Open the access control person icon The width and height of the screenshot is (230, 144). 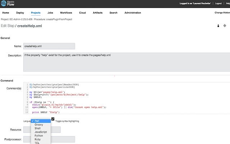click(218, 26)
